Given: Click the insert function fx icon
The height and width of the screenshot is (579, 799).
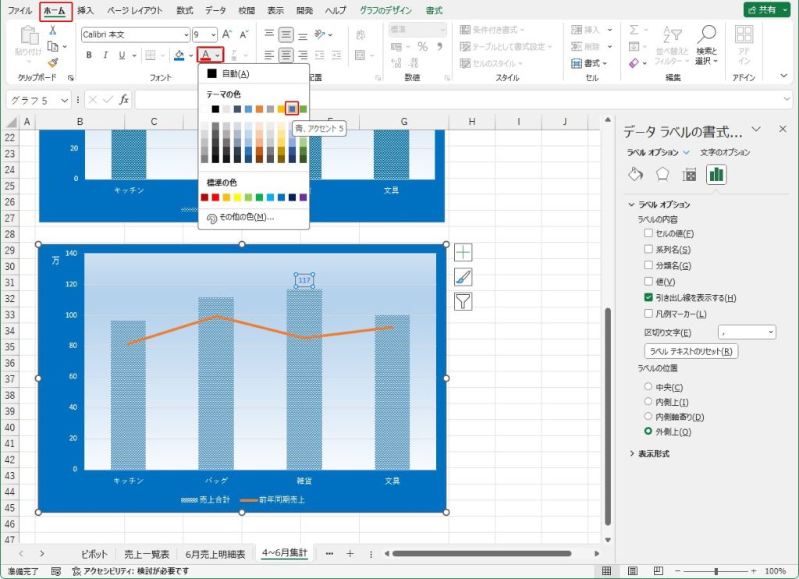Looking at the screenshot, I should 123,100.
